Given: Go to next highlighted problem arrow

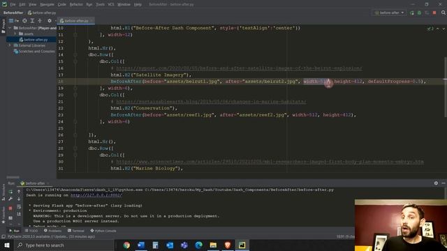Looking at the screenshot, I should coord(444,29).
